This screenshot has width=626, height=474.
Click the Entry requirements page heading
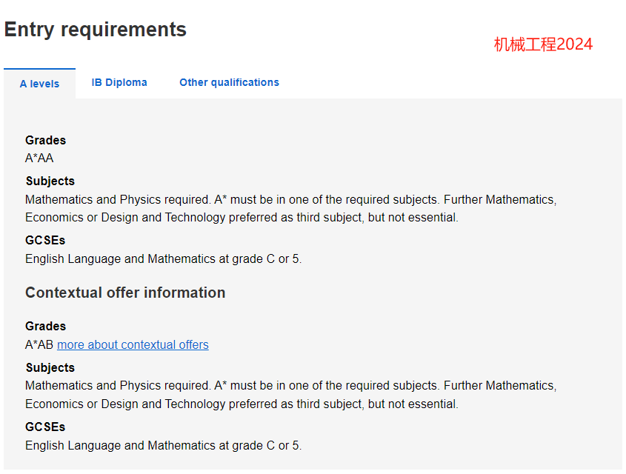click(96, 30)
